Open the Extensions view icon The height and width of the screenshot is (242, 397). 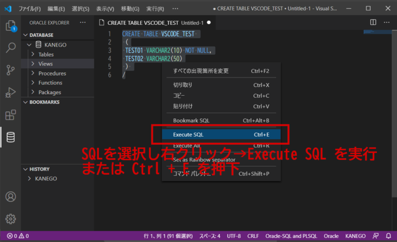pos(11,115)
